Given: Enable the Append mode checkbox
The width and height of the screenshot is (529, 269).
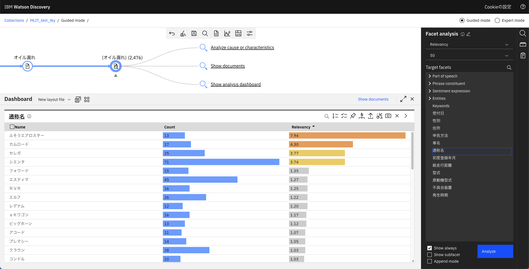Looking at the screenshot, I should point(430,261).
